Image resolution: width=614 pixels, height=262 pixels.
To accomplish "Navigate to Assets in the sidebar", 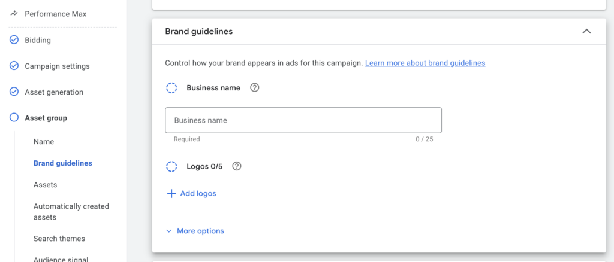I will tap(46, 185).
